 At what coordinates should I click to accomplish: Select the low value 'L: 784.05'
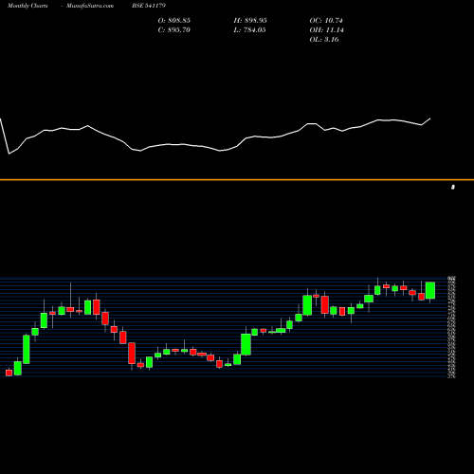point(249,30)
